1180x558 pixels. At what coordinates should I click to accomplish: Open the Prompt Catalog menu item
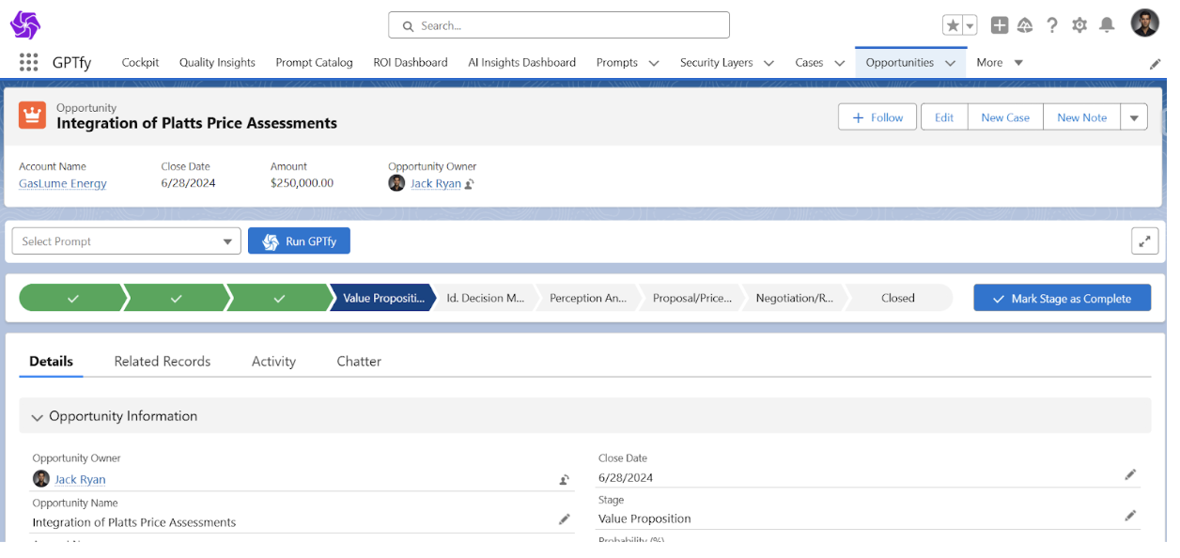tap(314, 62)
